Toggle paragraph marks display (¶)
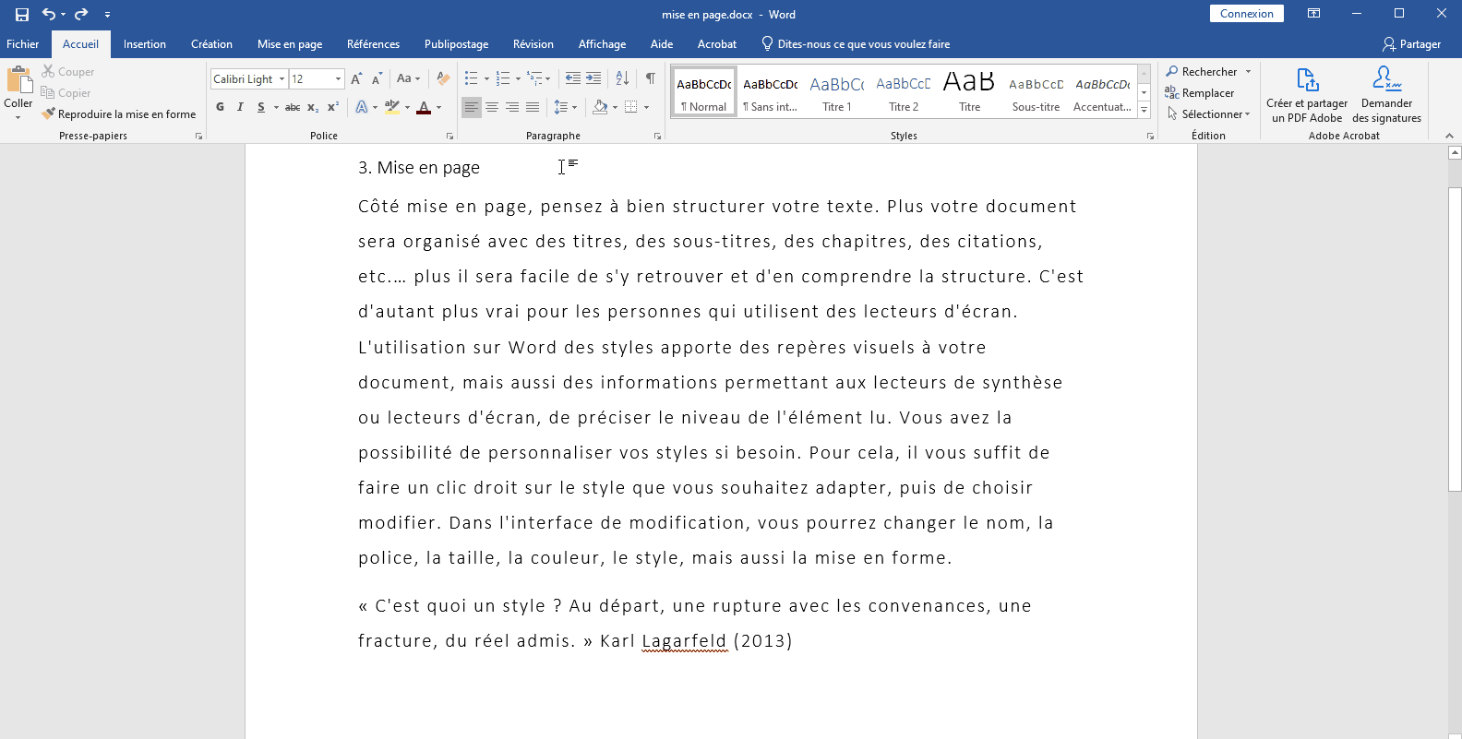Viewport: 1462px width, 739px height. pos(651,78)
